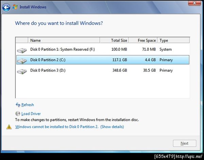Click the 30.5 GB free space value
Screen dimensions: 204x160
pos(149,70)
